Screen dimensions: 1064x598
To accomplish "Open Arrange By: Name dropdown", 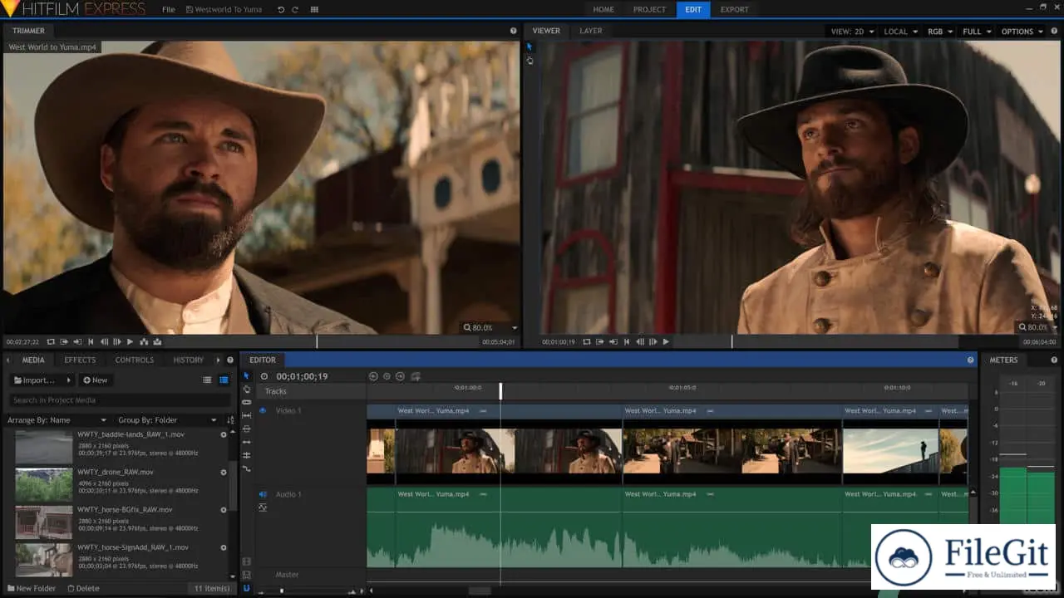I will click(x=57, y=420).
